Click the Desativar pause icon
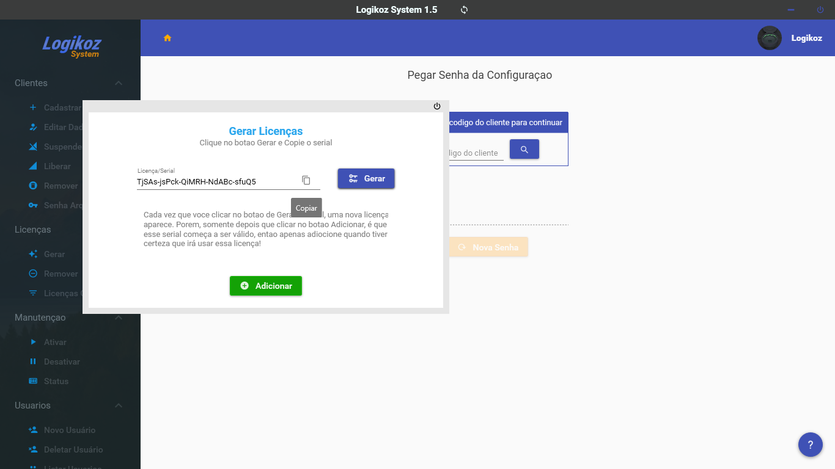This screenshot has height=469, width=835. [x=33, y=362]
